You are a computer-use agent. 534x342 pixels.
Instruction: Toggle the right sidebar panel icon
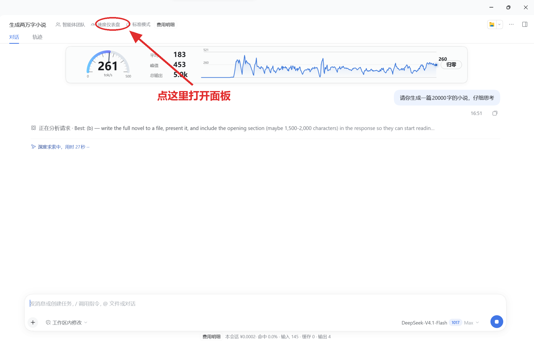pos(525,24)
